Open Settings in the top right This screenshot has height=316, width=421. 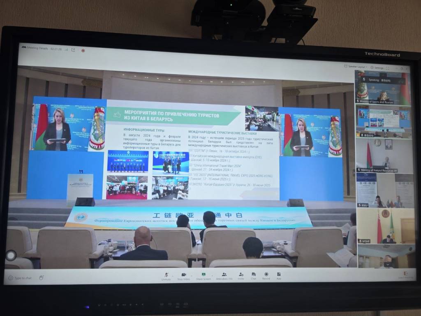[x=377, y=67]
